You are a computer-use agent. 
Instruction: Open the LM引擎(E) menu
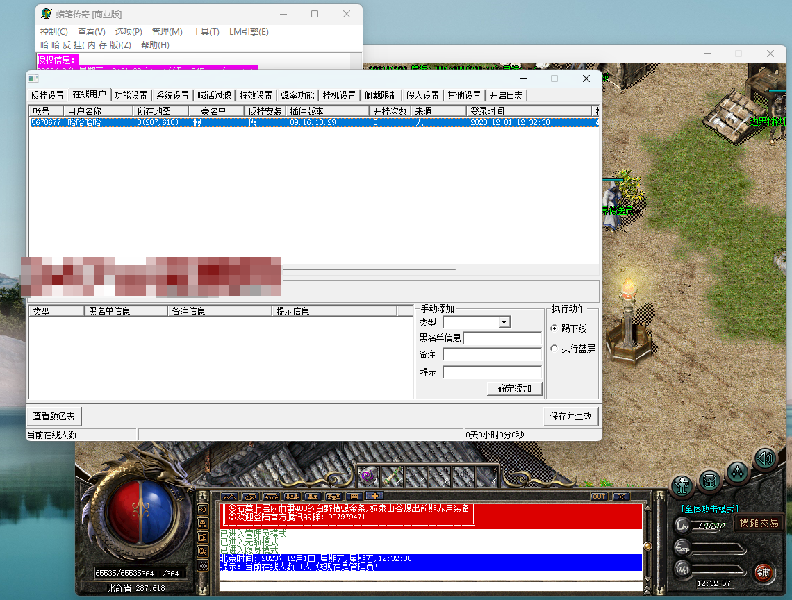[x=249, y=32]
